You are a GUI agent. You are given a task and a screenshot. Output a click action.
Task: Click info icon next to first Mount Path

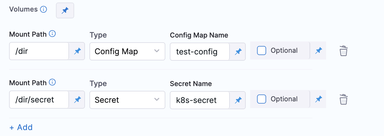point(52,34)
